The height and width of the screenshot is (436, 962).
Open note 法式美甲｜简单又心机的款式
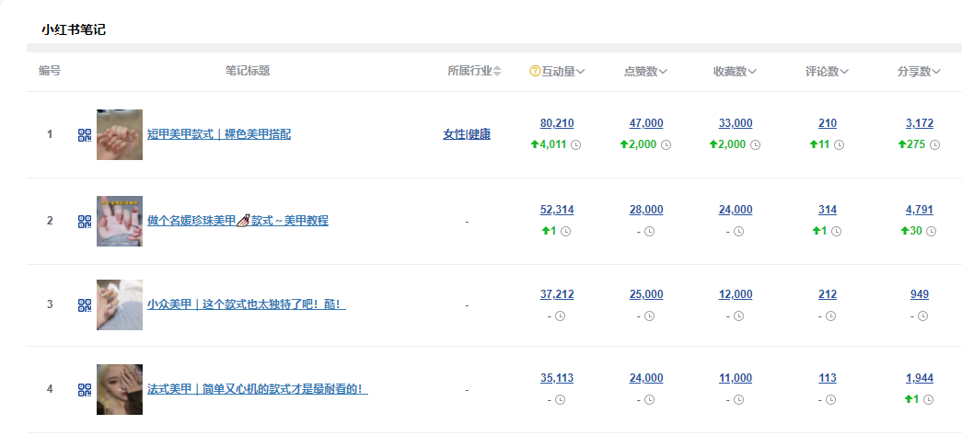click(258, 389)
